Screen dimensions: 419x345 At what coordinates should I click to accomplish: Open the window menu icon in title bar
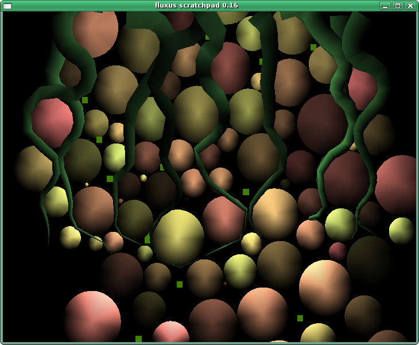pos(7,6)
